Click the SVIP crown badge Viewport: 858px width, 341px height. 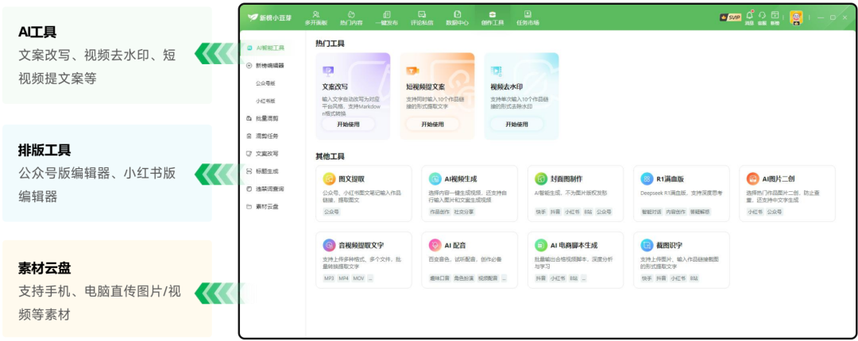coord(731,17)
